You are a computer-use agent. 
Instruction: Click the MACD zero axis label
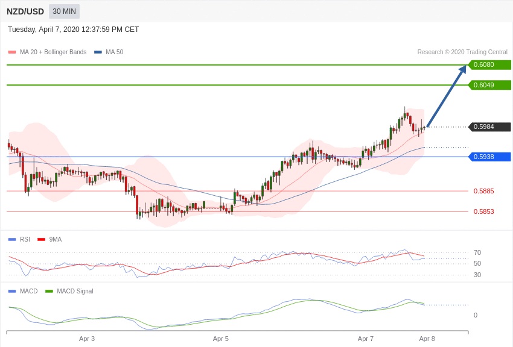(x=476, y=315)
